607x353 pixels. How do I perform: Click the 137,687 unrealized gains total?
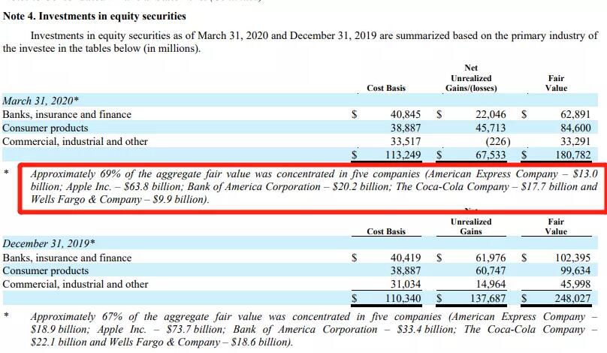tap(484, 298)
